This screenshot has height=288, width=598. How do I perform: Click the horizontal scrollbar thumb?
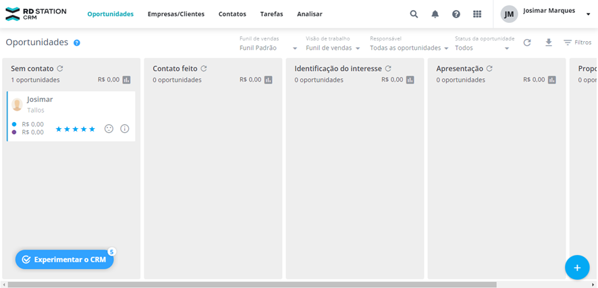pos(252,285)
